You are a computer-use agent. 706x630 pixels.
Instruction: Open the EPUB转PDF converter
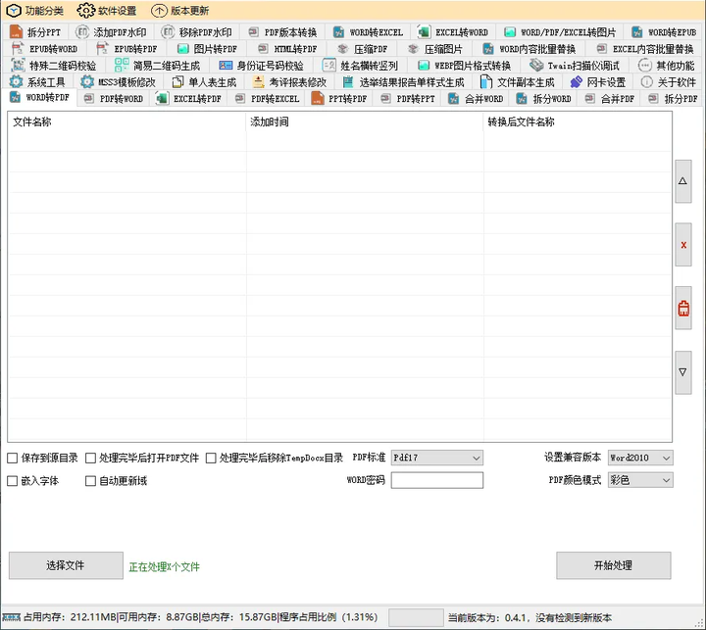coord(126,49)
